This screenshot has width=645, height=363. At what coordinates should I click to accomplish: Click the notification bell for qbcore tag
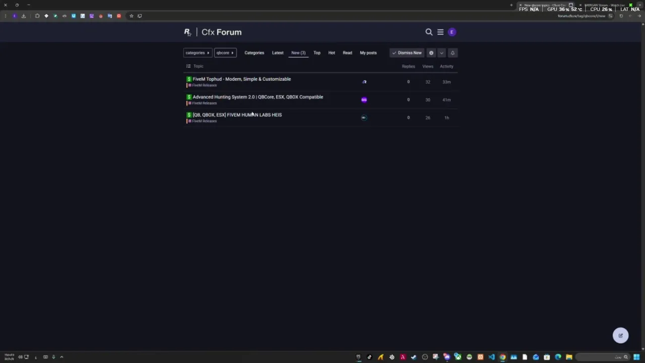453,53
